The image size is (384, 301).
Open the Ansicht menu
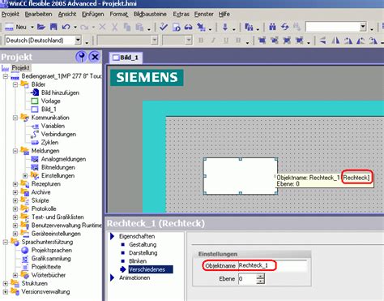(x=67, y=14)
